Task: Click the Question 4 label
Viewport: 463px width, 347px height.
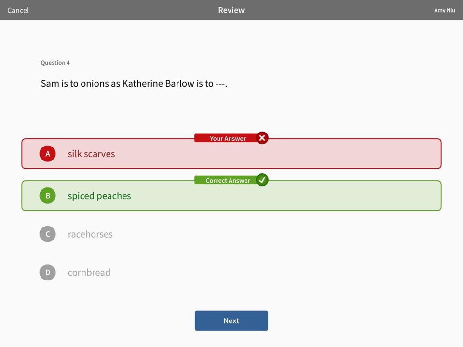Action: click(55, 63)
